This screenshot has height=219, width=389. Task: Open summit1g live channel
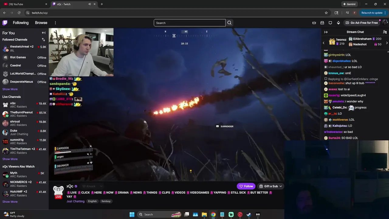[24, 141]
